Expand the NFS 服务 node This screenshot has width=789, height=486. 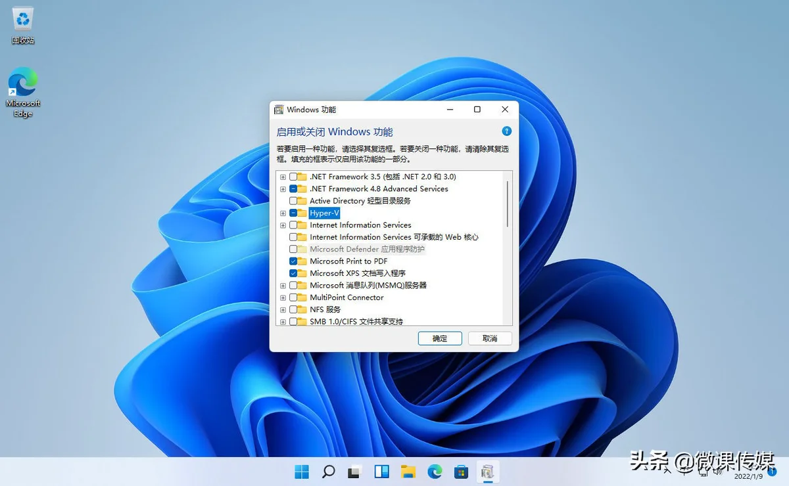coord(283,309)
